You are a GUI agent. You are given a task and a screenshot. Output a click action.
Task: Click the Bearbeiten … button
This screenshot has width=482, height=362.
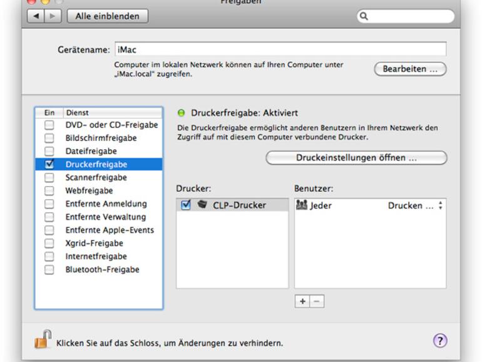[x=410, y=69]
